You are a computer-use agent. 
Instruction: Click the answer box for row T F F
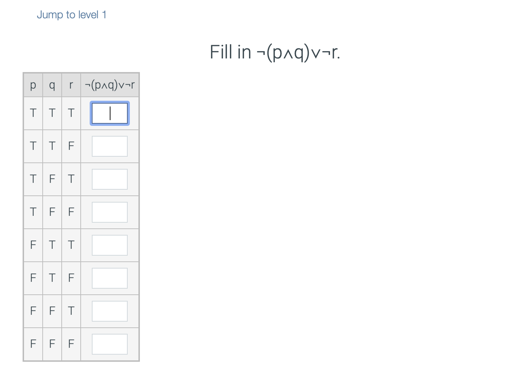pyautogui.click(x=109, y=212)
